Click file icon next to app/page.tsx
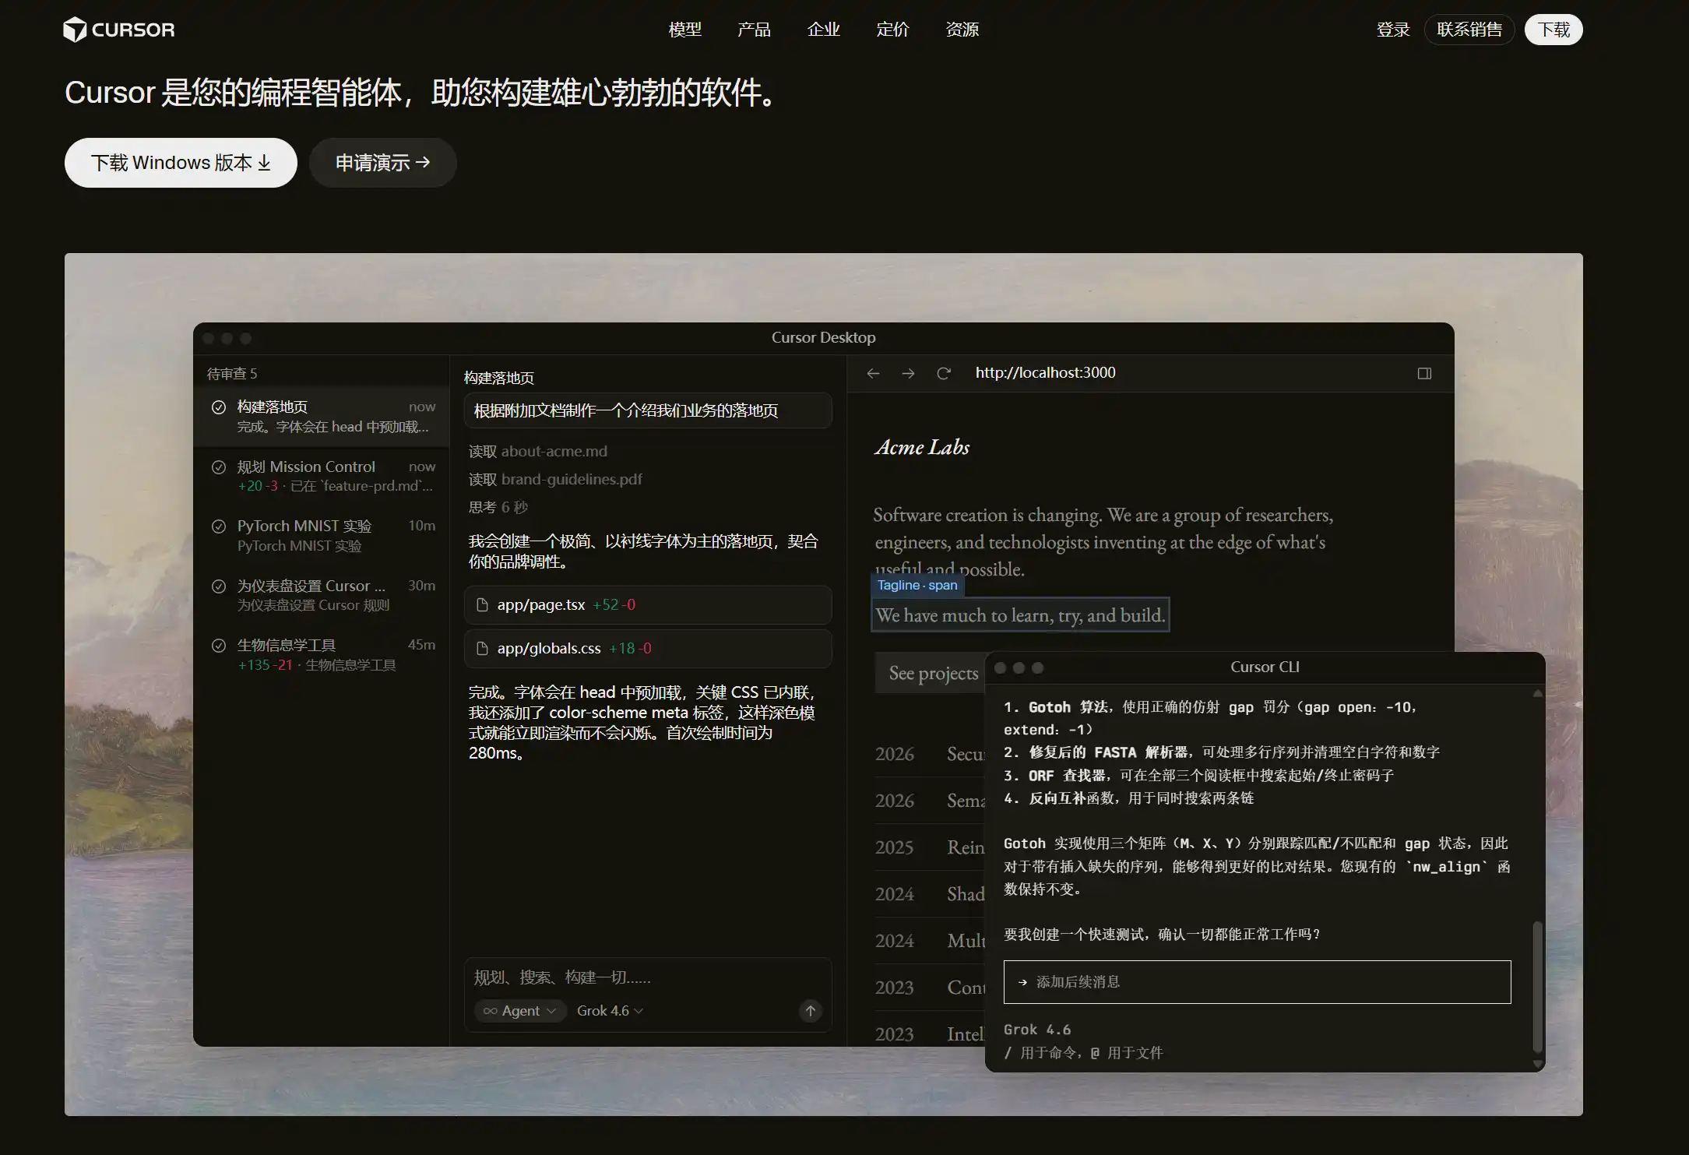 482,605
